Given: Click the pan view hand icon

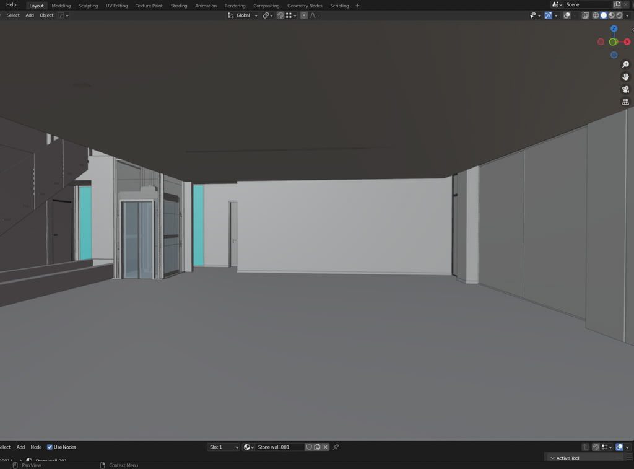Looking at the screenshot, I should [x=625, y=77].
